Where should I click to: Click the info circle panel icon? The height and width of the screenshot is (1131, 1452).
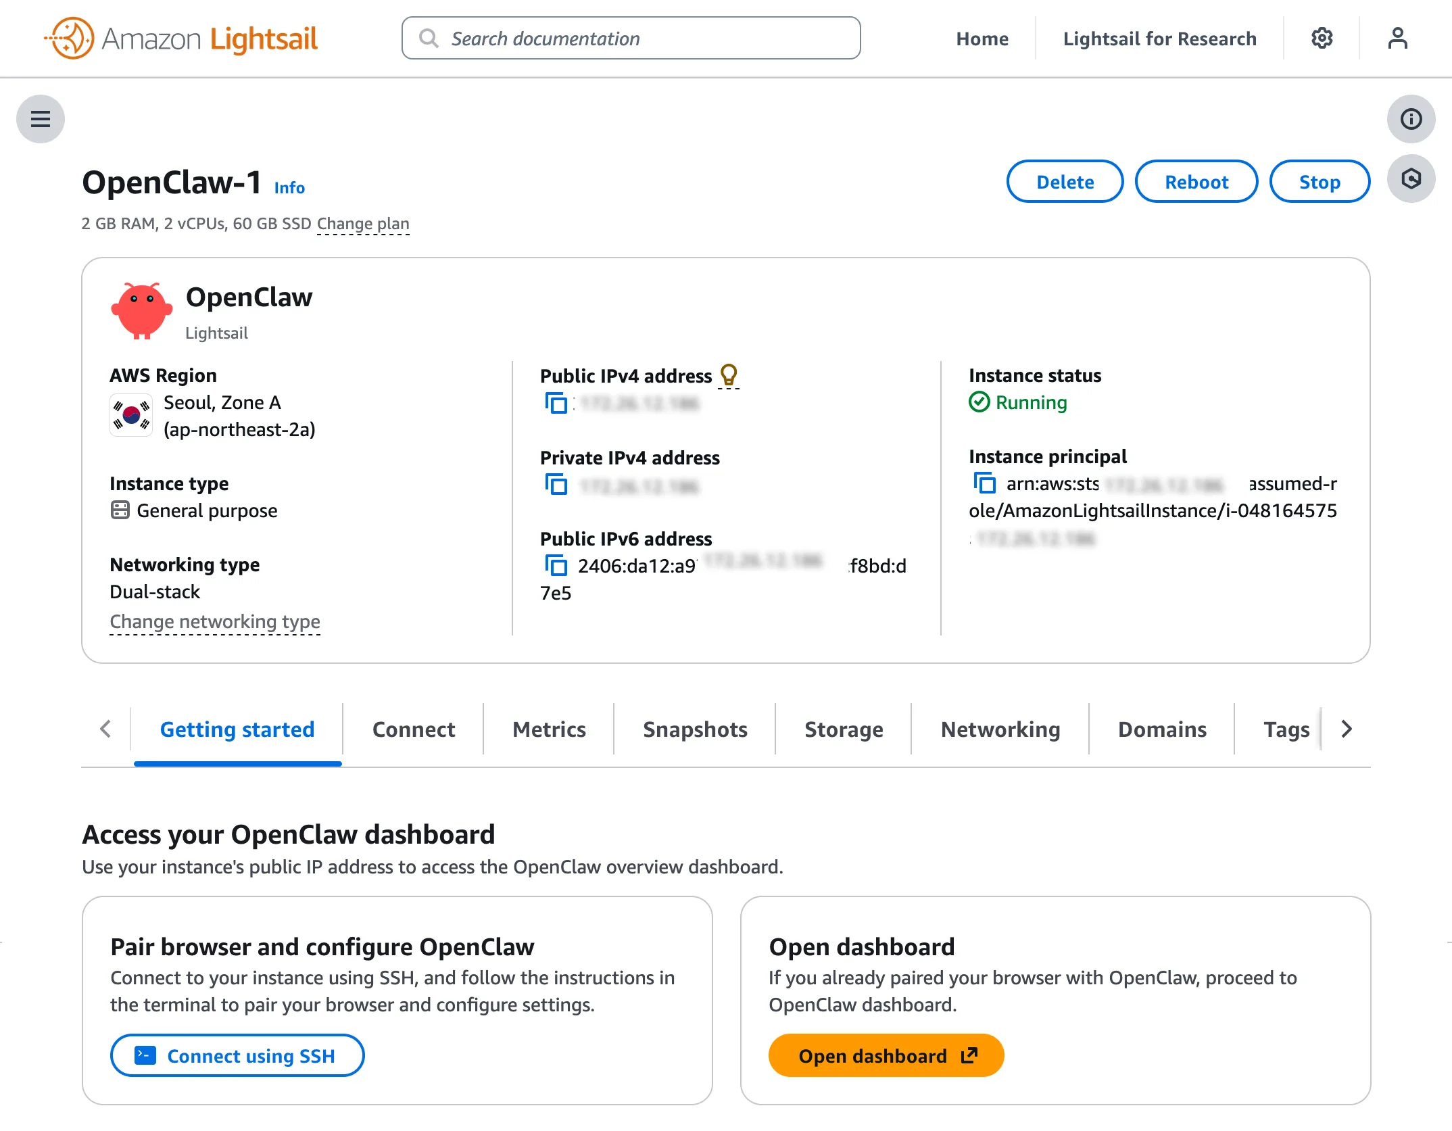tap(1411, 120)
